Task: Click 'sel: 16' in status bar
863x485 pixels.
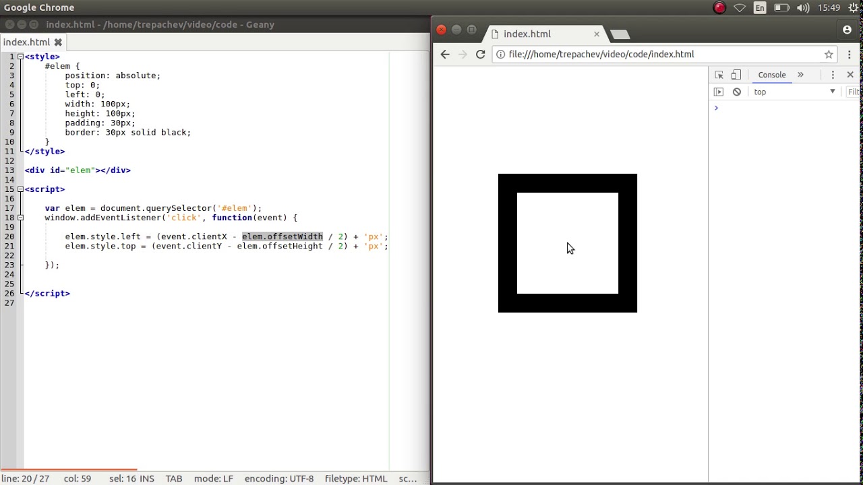Action: 122,479
